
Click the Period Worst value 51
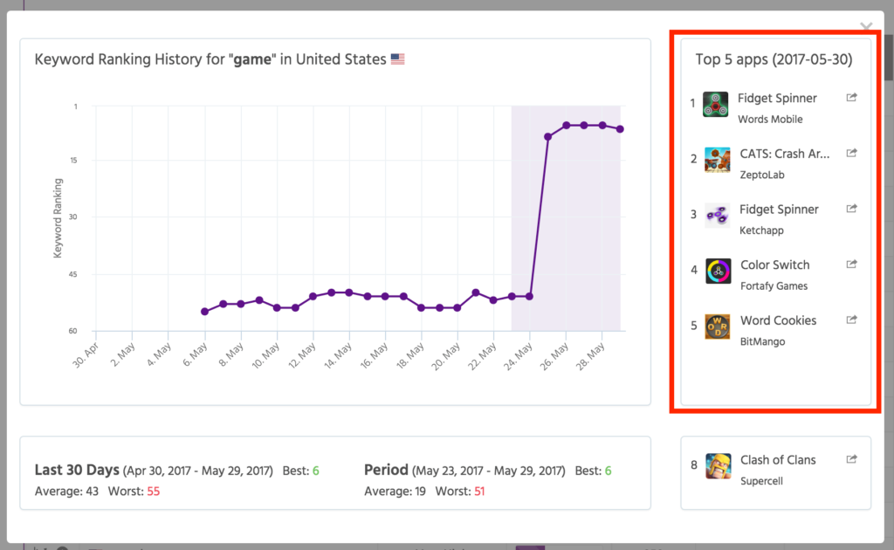(x=479, y=492)
